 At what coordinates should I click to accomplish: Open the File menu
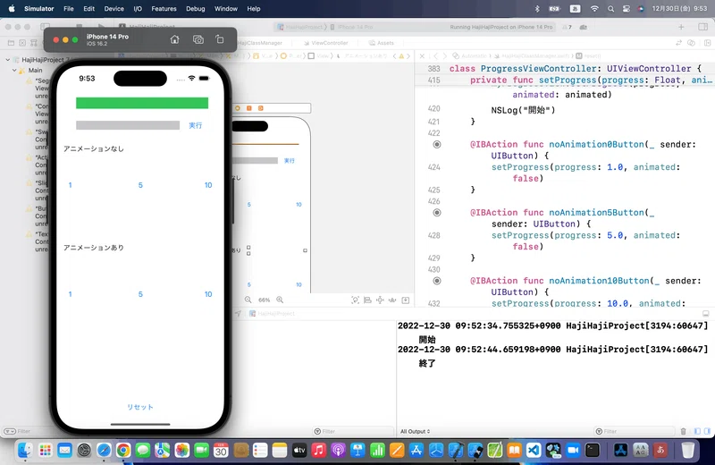pos(69,9)
